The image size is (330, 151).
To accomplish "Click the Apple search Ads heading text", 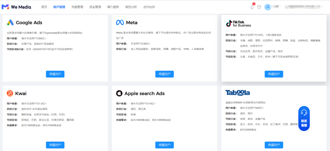I will (x=145, y=93).
